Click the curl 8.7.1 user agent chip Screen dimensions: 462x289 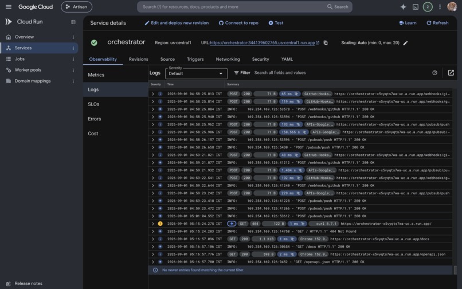point(323,224)
